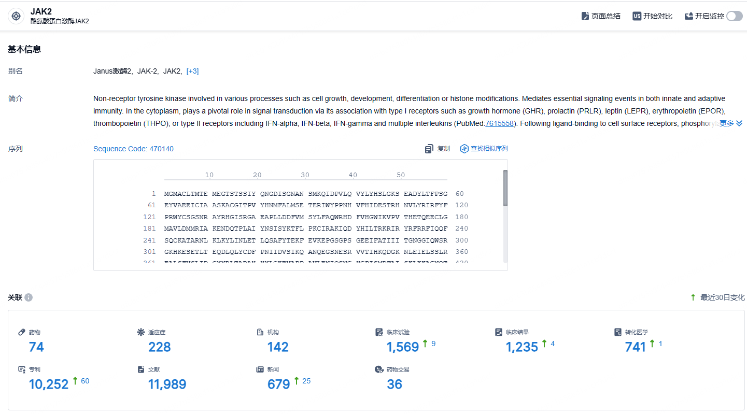Viewport: 747px width, 414px height.
Task: Open Sequence Code: 470140 link
Action: [x=133, y=149]
